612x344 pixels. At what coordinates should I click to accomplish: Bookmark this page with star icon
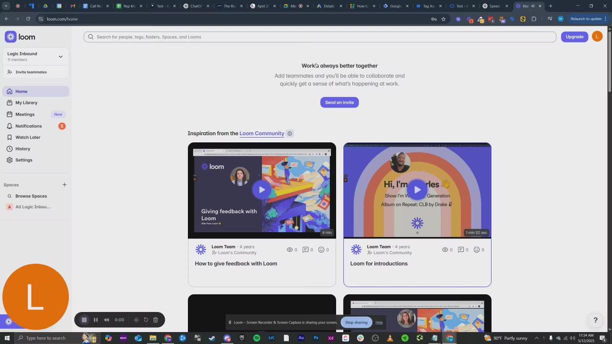click(443, 19)
